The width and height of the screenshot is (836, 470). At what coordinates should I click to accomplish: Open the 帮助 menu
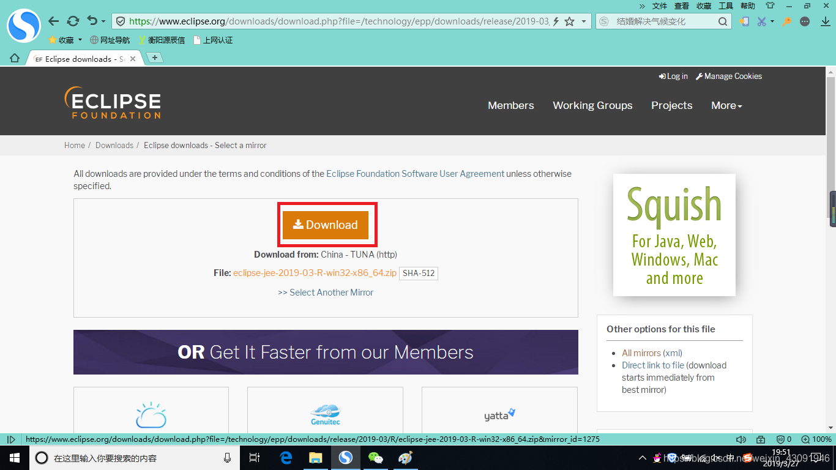click(x=748, y=6)
